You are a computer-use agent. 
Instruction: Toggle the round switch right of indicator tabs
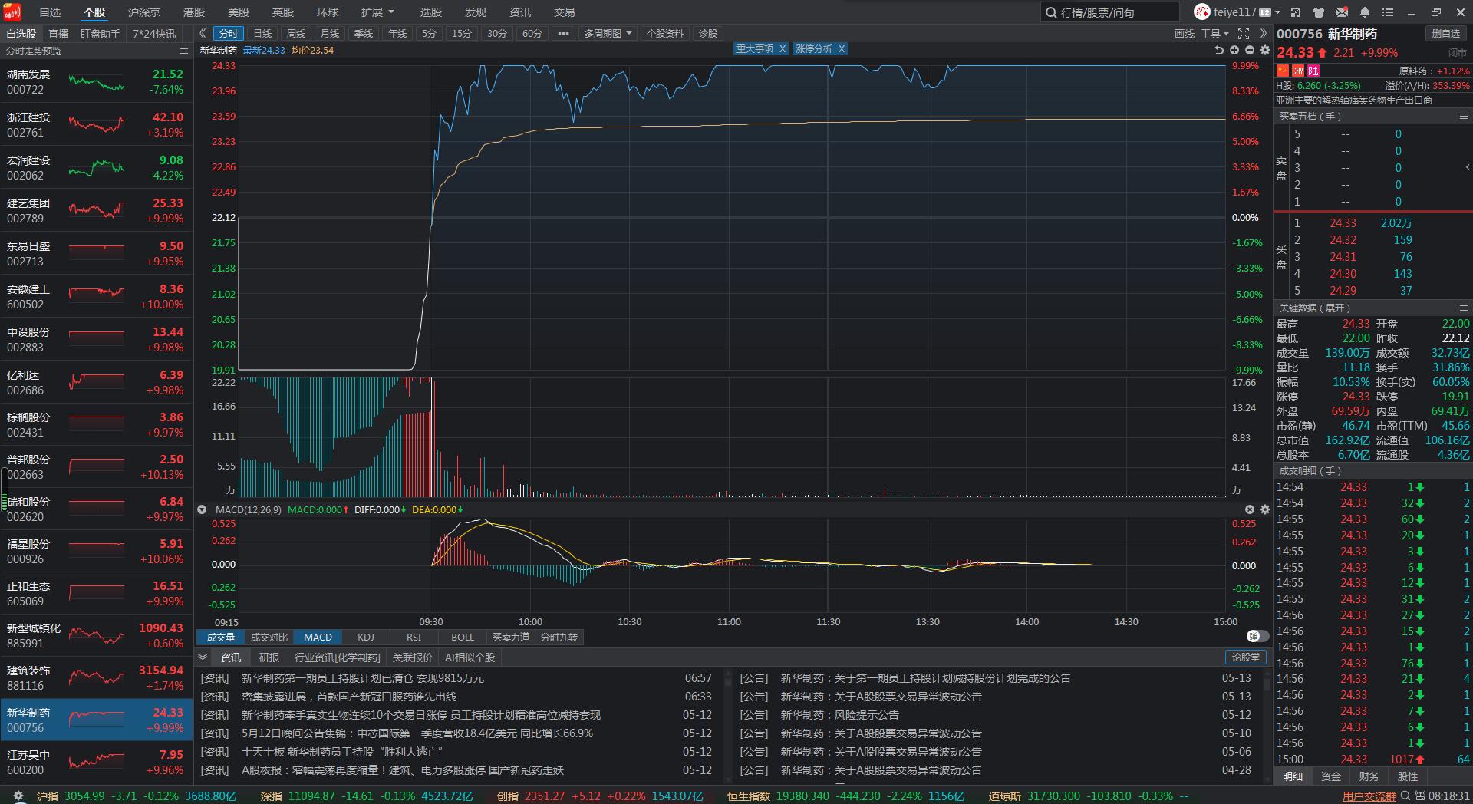click(1257, 636)
